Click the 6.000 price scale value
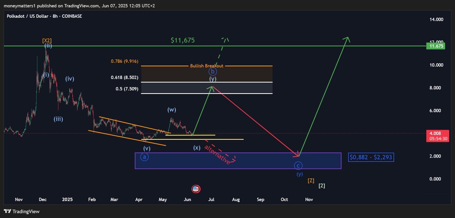455x218 pixels. coord(435,111)
